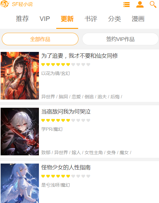Screen dimensions: 159x203
Task: Open the 书评 tab
Action: click(91, 19)
